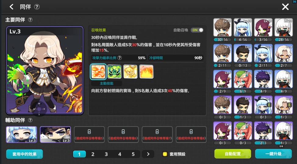Screen dimensions: 297x164
Task: Switch to preset tab 2
Action: [93, 154]
